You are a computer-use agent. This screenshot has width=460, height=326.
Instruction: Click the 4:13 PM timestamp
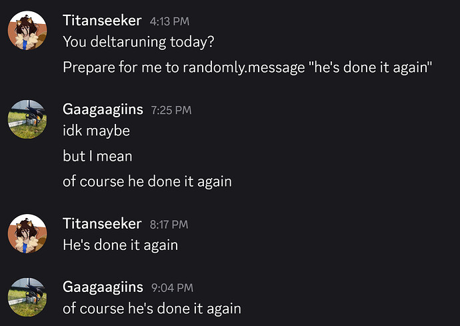point(169,21)
